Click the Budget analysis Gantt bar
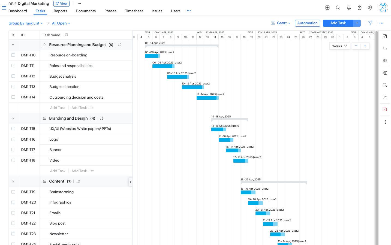 (178, 77)
